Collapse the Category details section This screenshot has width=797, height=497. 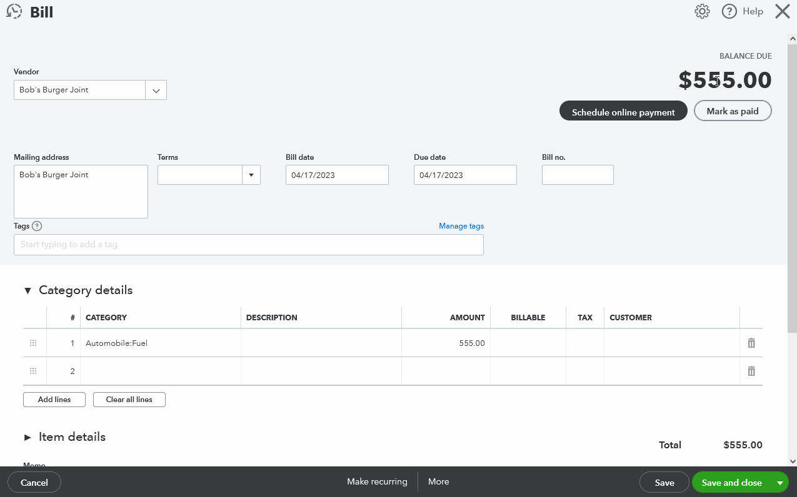[x=28, y=290]
